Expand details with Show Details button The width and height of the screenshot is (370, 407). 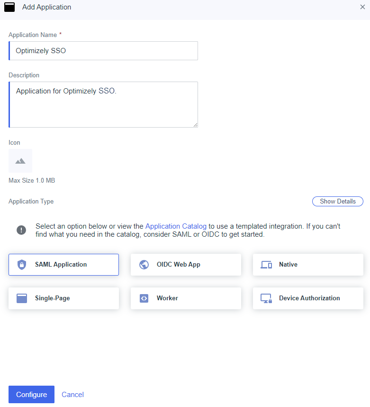[338, 202]
